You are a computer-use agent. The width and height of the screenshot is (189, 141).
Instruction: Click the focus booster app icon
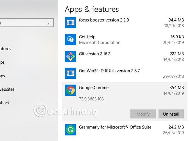point(70,23)
